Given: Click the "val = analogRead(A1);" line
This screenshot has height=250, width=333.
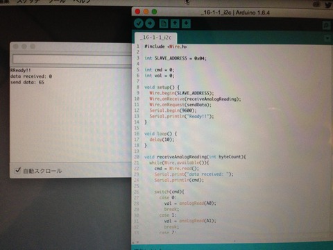Looking at the screenshot, I should click(x=190, y=221).
